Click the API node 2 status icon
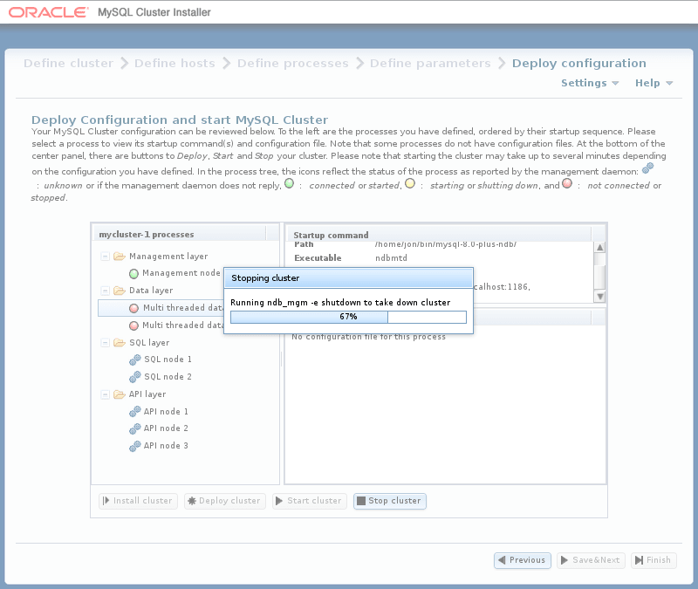Viewport: 698px width, 589px height. point(135,428)
